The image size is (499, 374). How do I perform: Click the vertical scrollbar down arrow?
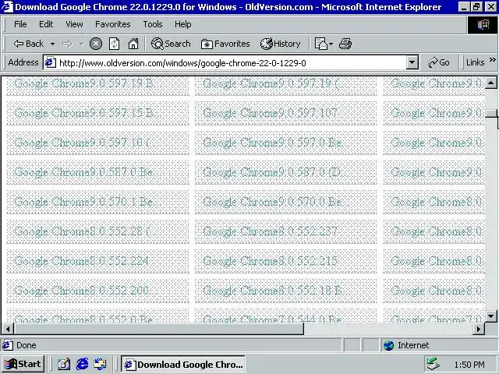[x=490, y=316]
